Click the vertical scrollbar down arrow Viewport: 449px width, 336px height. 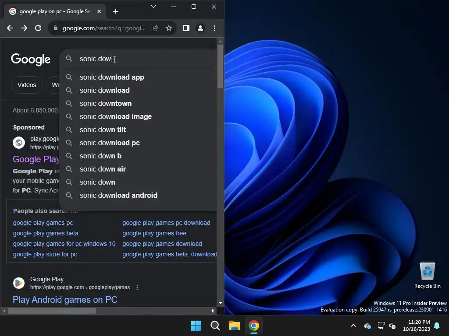[220, 303]
